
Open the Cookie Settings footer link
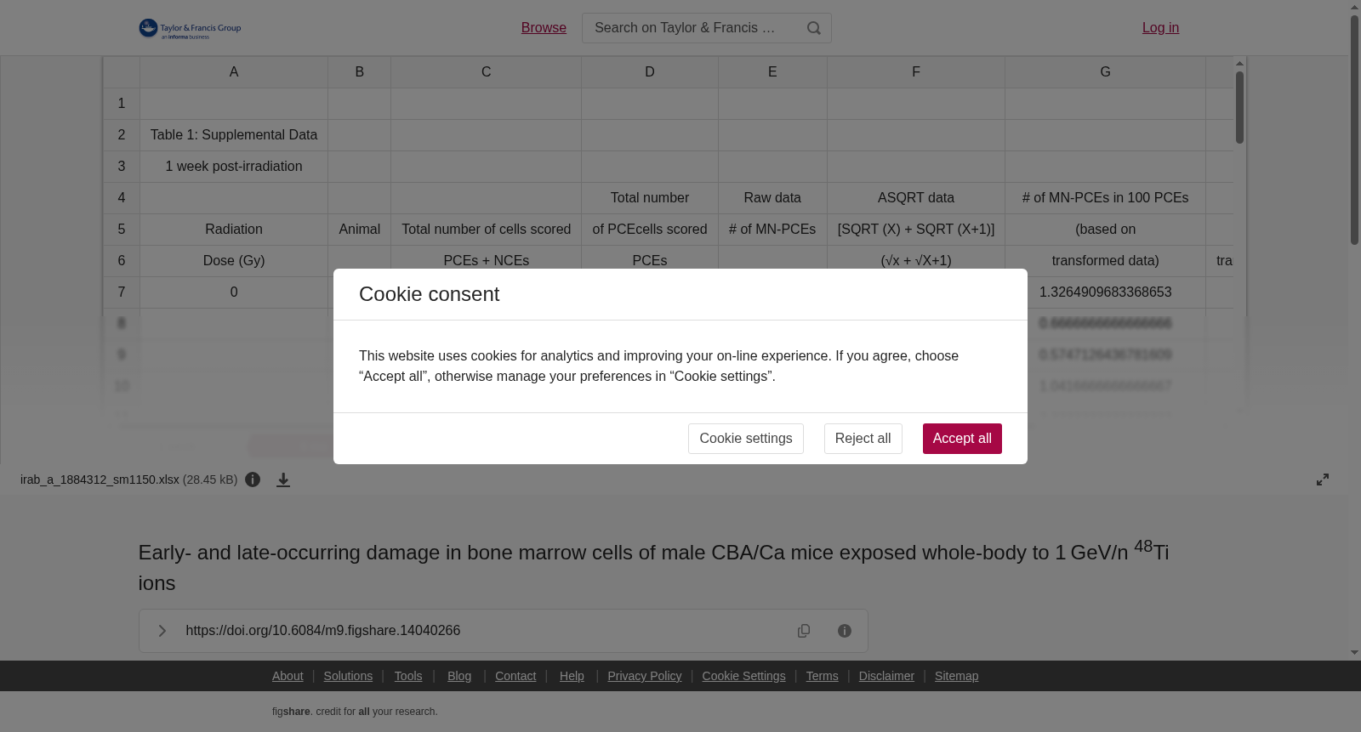point(743,676)
